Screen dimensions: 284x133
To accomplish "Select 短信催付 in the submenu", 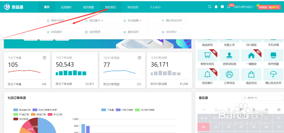I will pyautogui.click(x=93, y=20).
